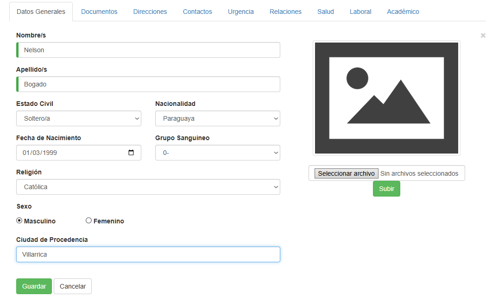Switch to the Documentos tab

pos(99,12)
